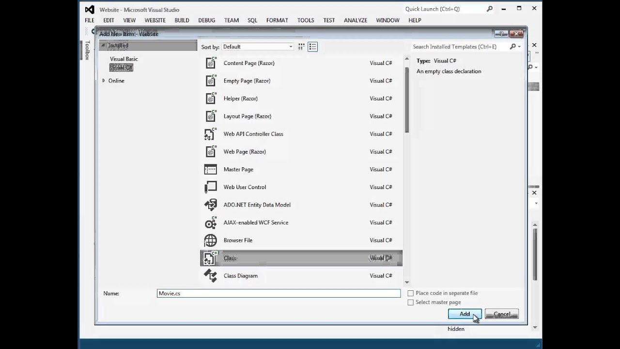Click the Add button
The image size is (620, 349).
[465, 314]
